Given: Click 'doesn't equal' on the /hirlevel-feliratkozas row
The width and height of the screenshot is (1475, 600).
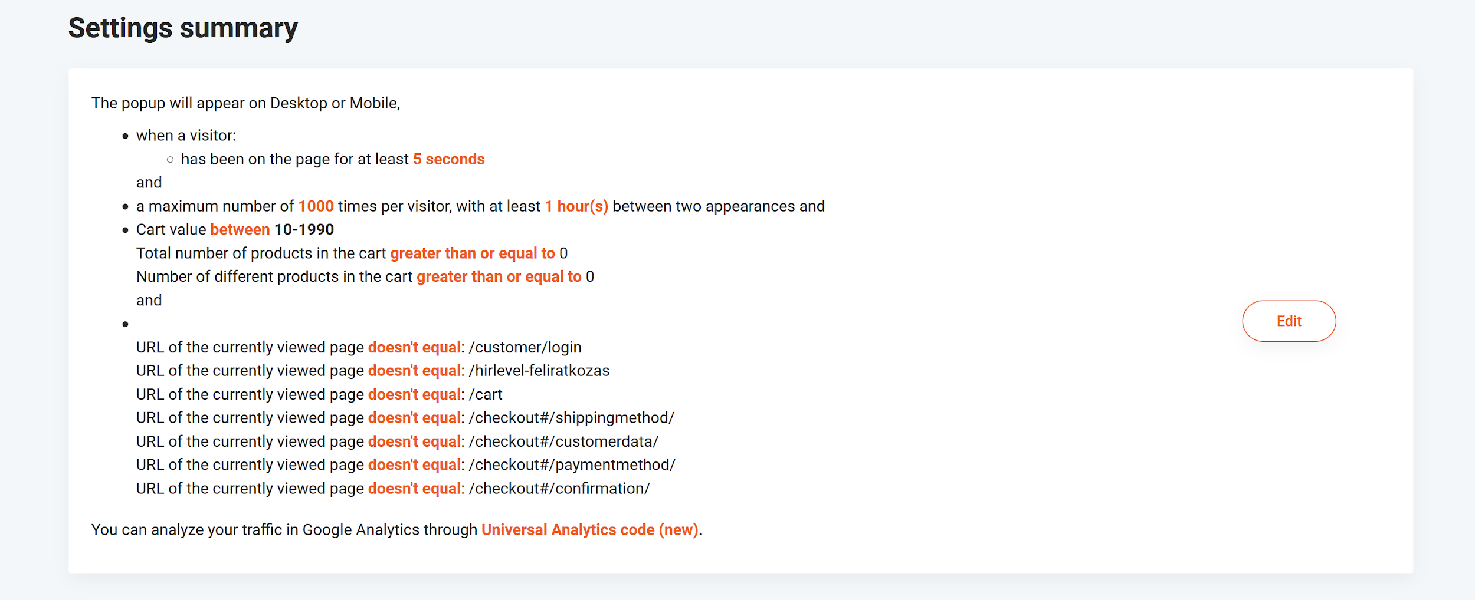Looking at the screenshot, I should [414, 371].
